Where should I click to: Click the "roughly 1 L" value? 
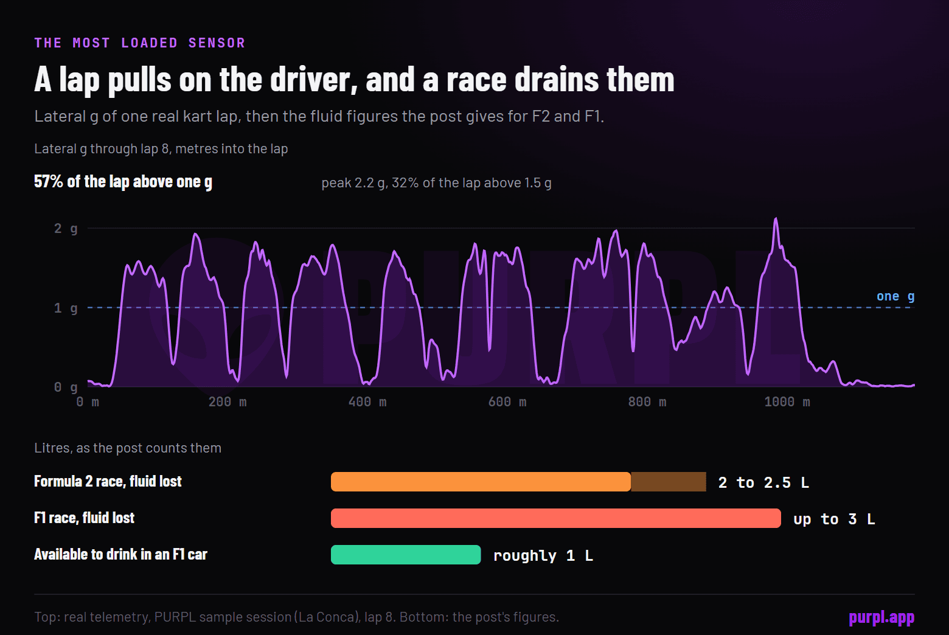click(543, 556)
